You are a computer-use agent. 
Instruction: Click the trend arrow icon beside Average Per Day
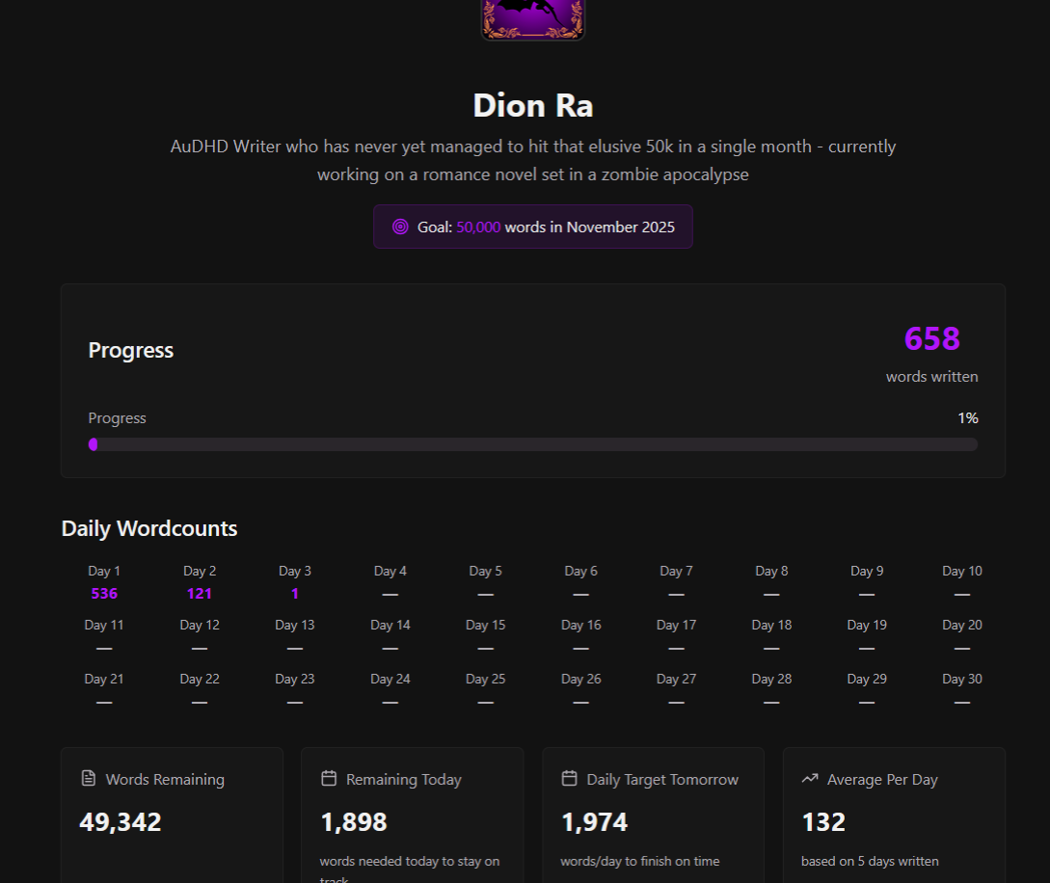pyautogui.click(x=810, y=778)
